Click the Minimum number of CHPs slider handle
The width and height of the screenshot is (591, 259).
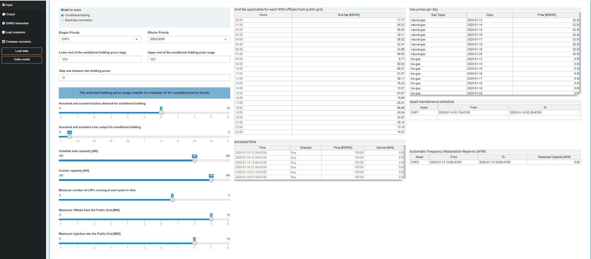point(172,200)
